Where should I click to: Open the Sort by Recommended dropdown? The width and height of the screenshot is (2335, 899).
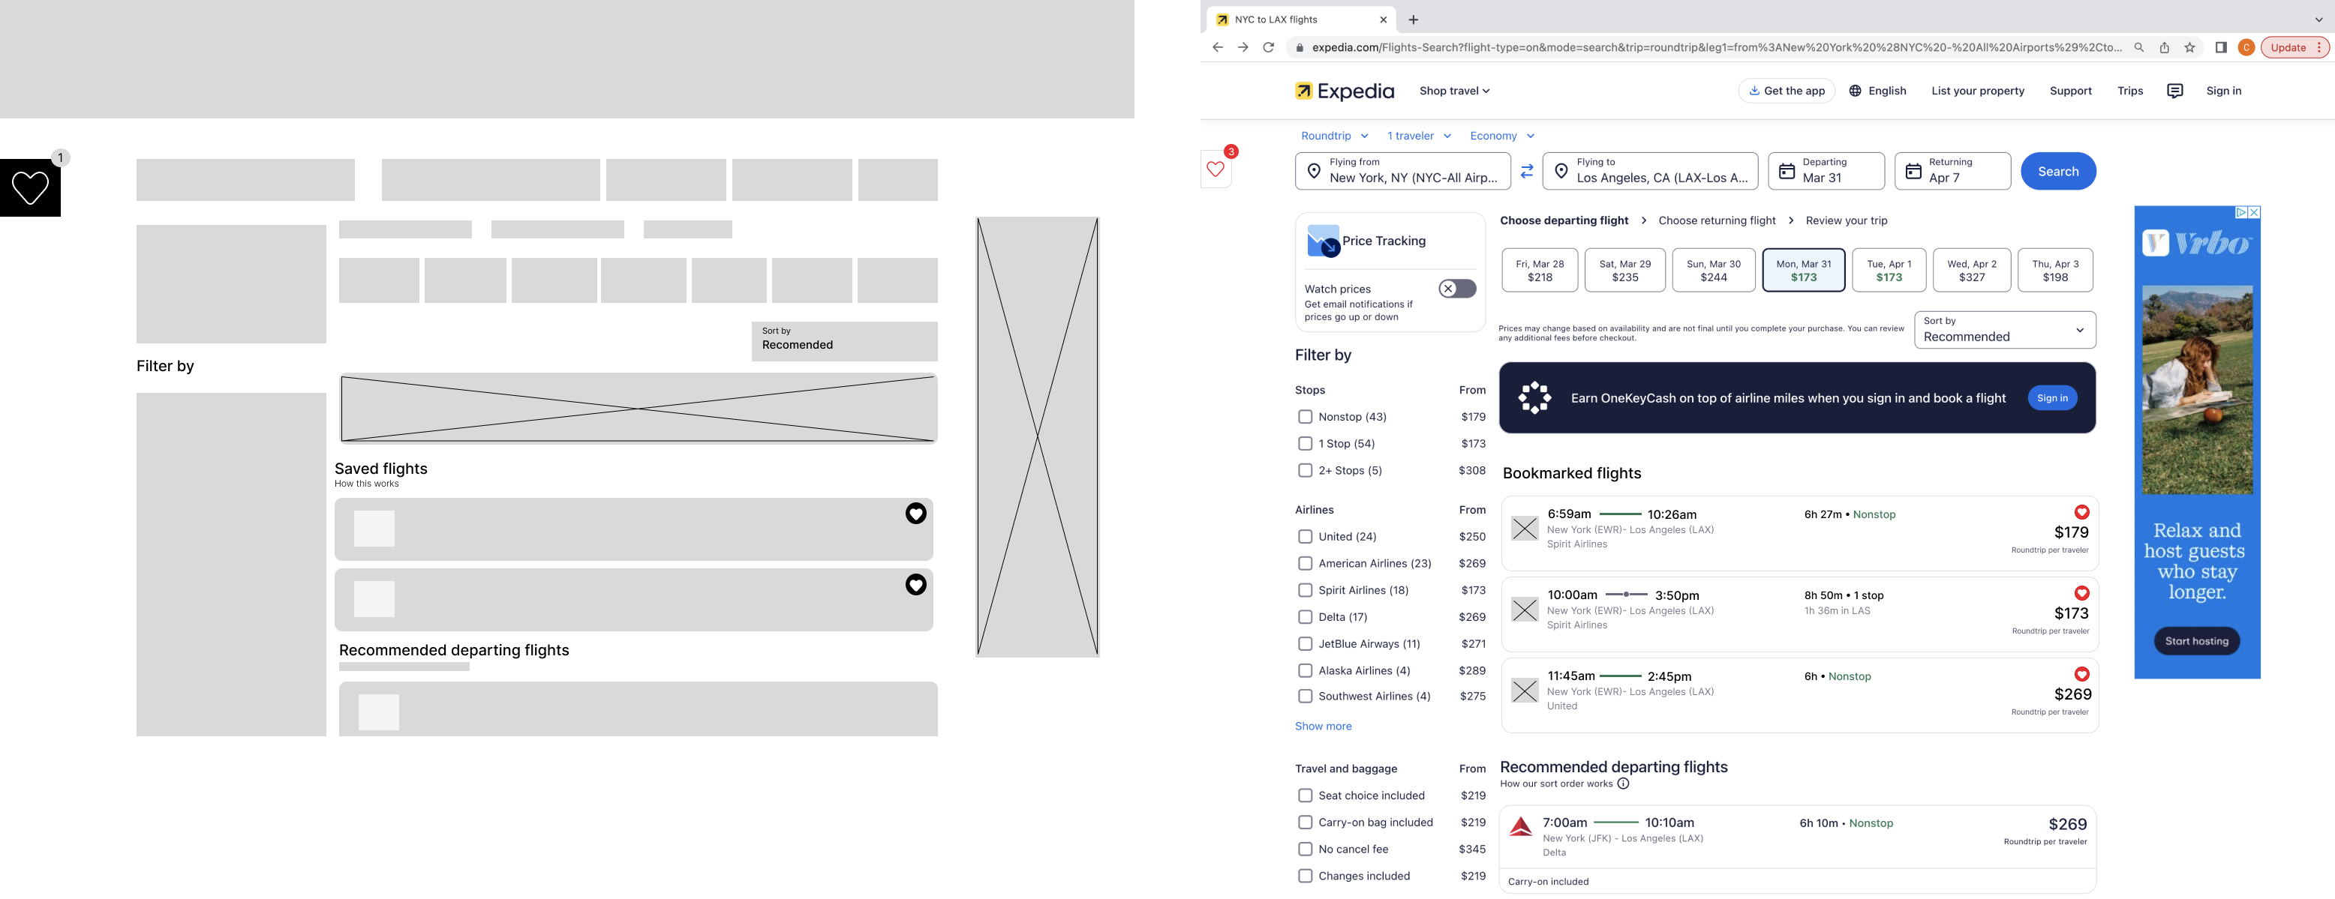2004,330
